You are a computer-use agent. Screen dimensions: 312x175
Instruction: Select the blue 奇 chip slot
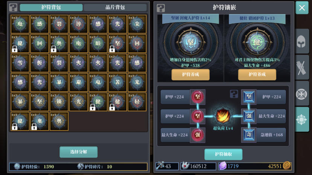point(249,135)
